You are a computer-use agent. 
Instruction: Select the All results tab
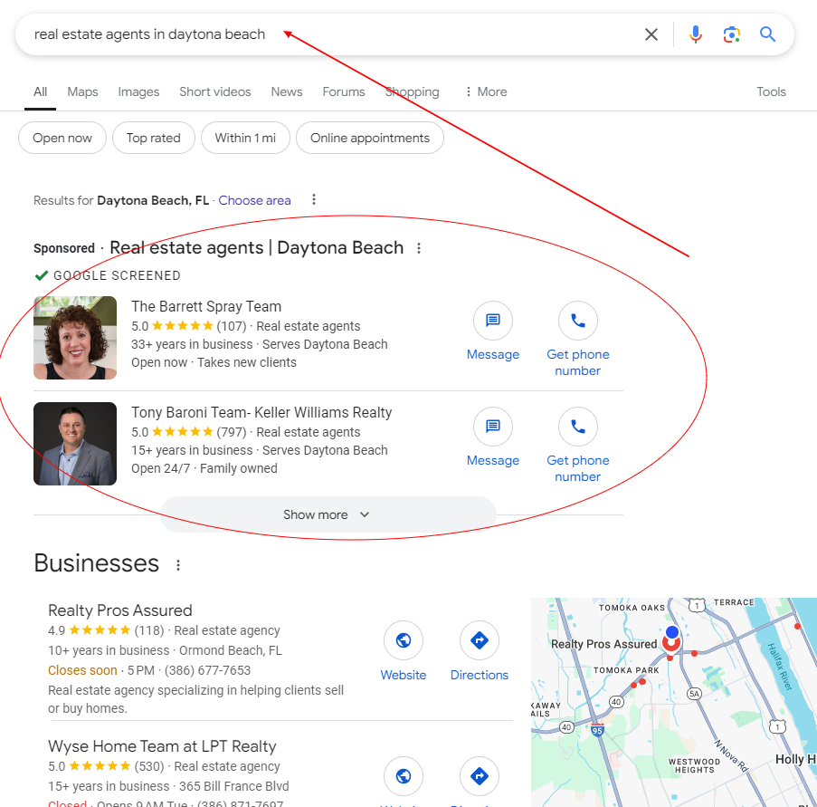pyautogui.click(x=40, y=91)
